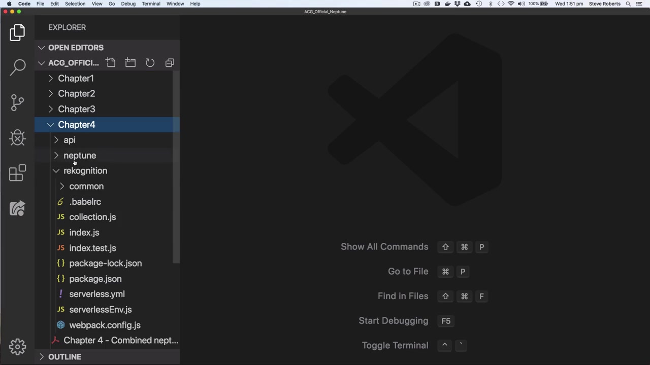Open the Manage gear menu
The width and height of the screenshot is (650, 365).
(x=17, y=347)
